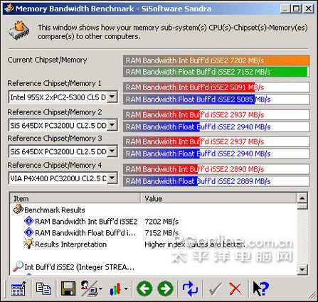Maximize the Sandra benchmark window

(296, 9)
